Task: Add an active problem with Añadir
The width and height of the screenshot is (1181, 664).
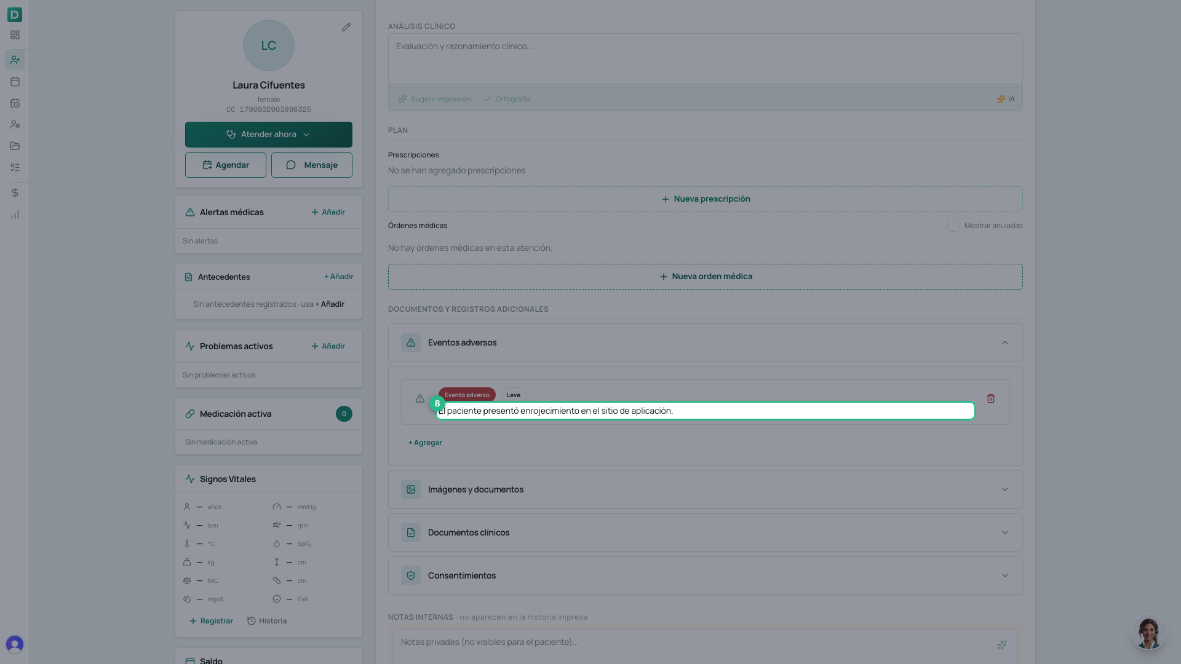Action: click(x=328, y=346)
